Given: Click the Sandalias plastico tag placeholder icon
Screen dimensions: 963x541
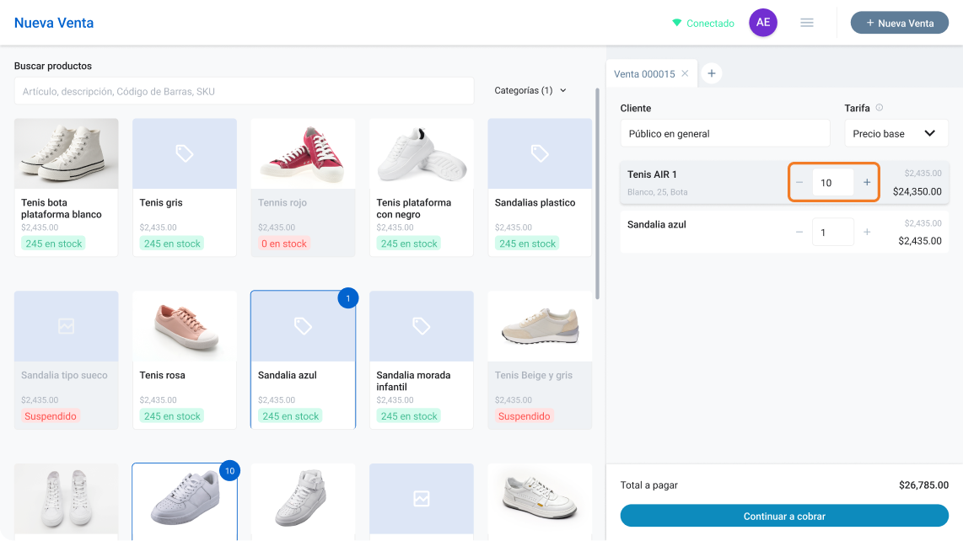Looking at the screenshot, I should tap(540, 153).
